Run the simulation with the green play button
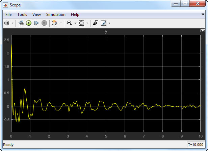 (29, 23)
